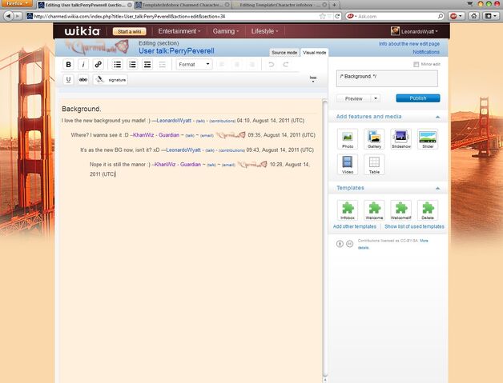The image size is (503, 383).
Task: Click Add other templates link
Action: [x=355, y=226]
